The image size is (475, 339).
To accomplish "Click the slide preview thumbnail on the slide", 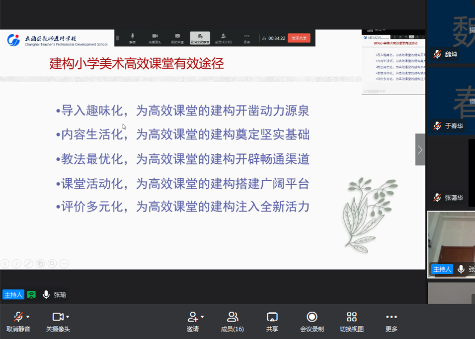I will pyautogui.click(x=394, y=62).
